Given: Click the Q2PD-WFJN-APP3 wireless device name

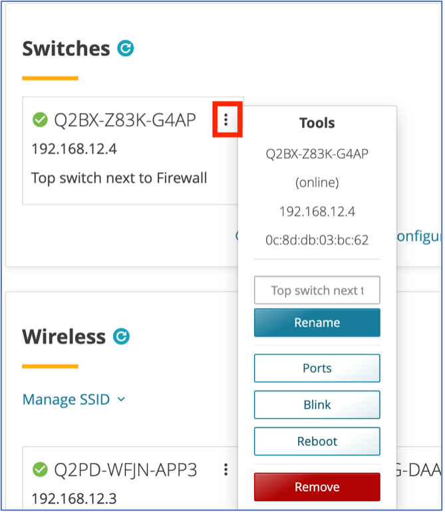Looking at the screenshot, I should pyautogui.click(x=126, y=470).
